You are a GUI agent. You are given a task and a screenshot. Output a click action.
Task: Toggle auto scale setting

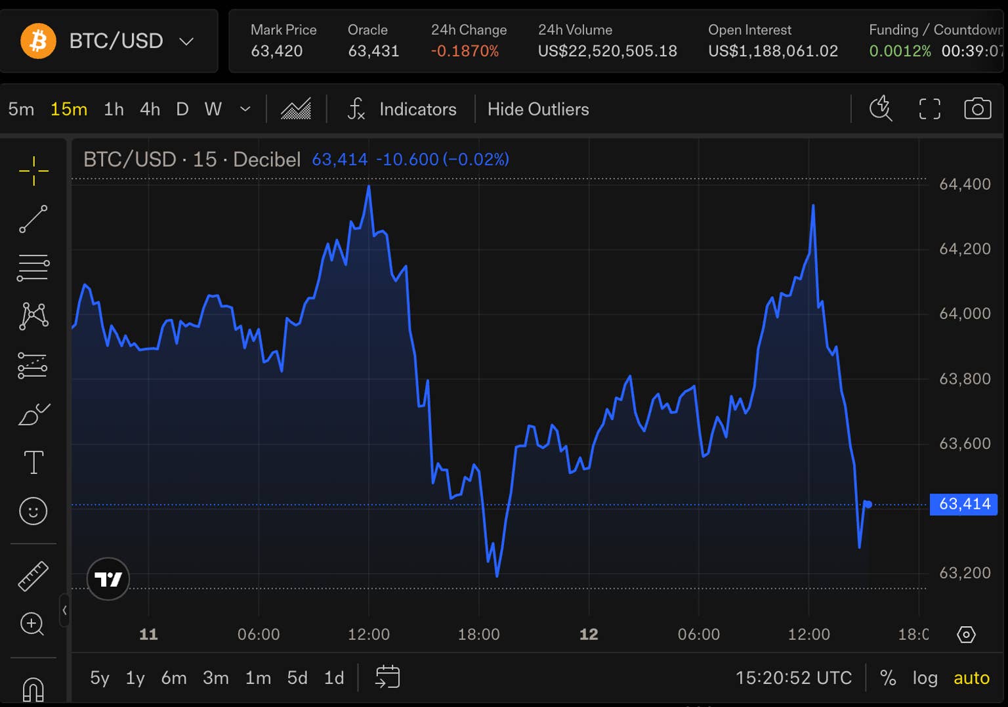[x=971, y=677]
